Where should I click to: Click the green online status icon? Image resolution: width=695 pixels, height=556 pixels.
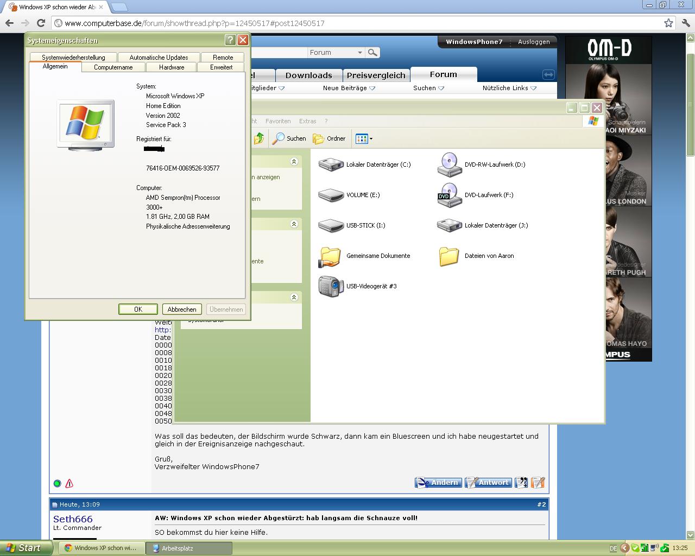57,483
